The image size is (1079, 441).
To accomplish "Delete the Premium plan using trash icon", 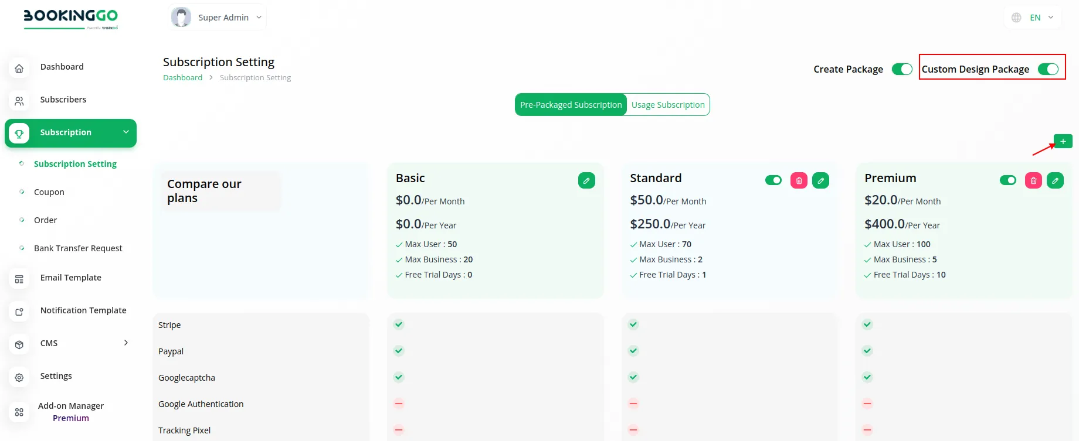I will (x=1033, y=180).
